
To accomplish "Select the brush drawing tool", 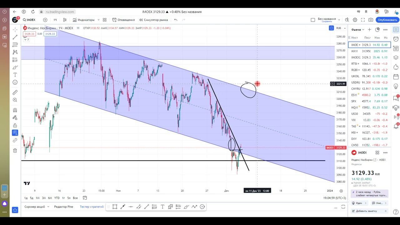I will tap(15, 67).
